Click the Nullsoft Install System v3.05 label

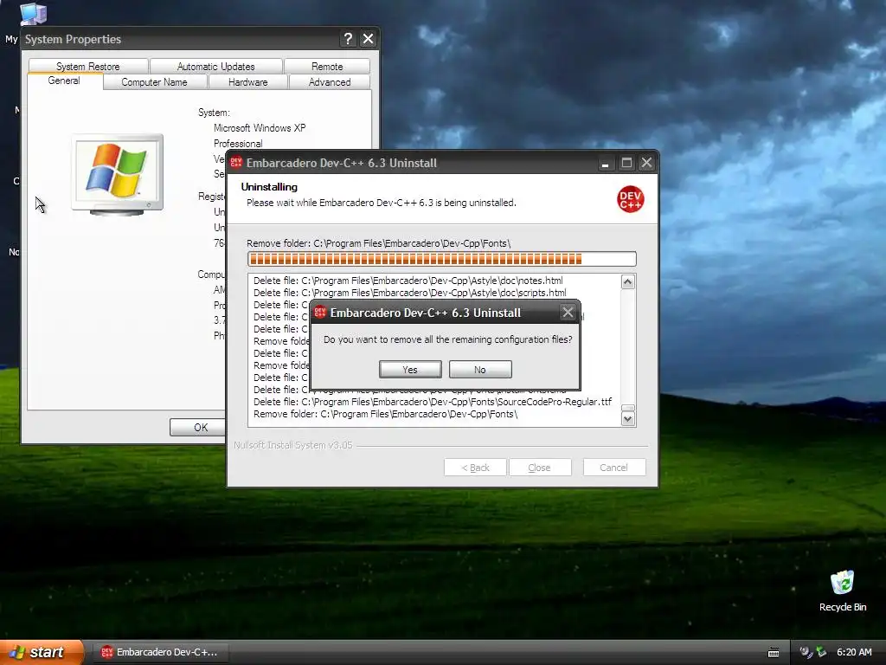point(292,445)
